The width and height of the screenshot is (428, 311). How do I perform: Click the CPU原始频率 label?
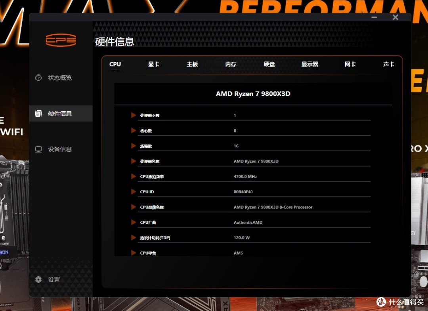click(152, 177)
